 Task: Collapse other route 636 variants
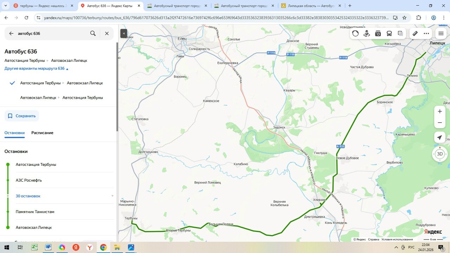pos(36,69)
